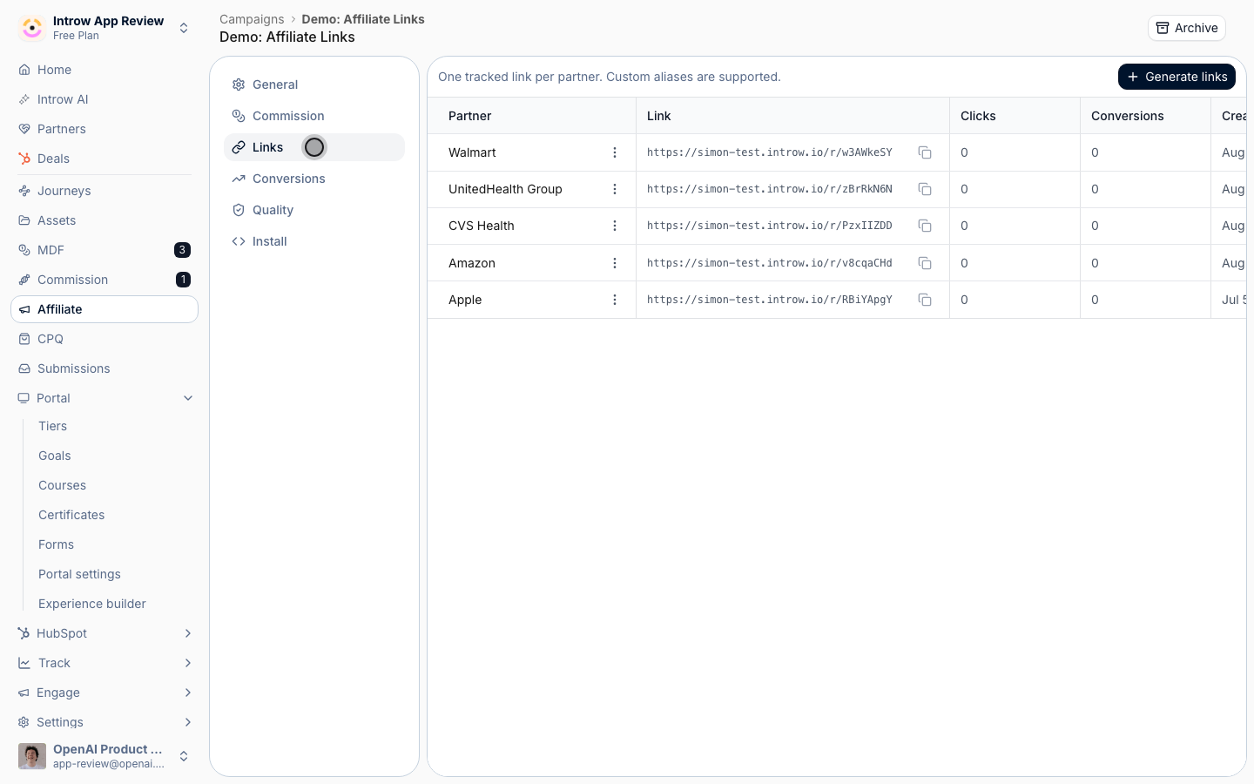Expand the Engage section

[104, 693]
